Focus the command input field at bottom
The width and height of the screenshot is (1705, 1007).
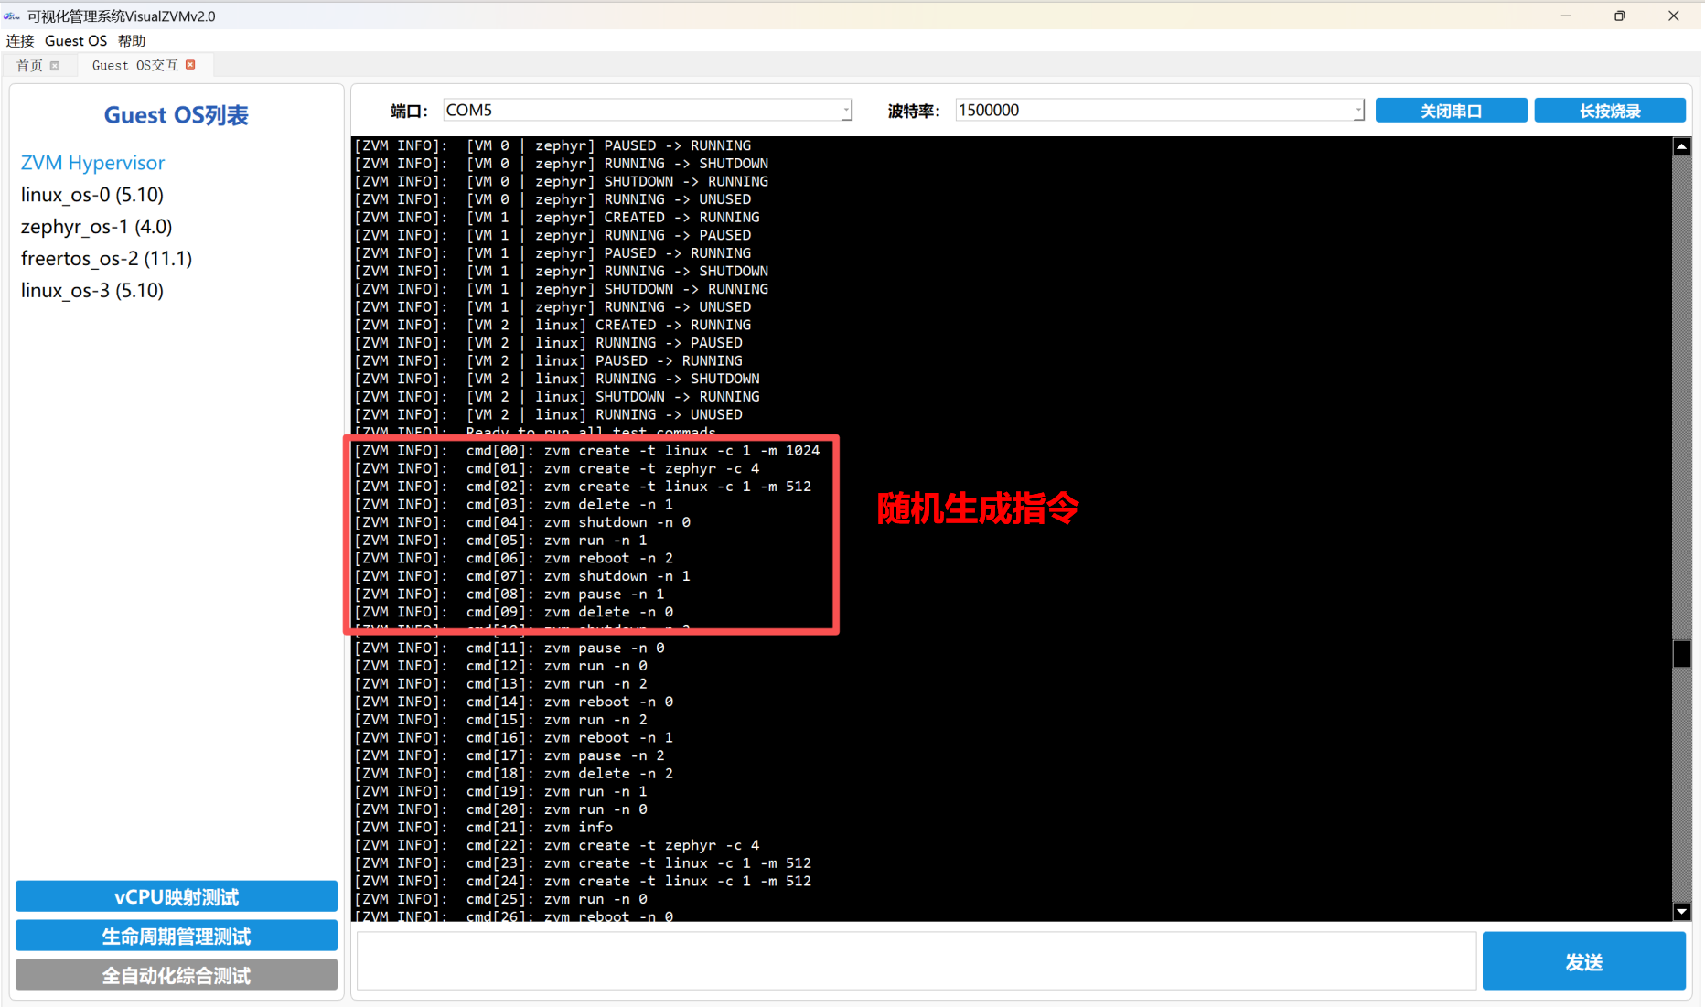[916, 961]
